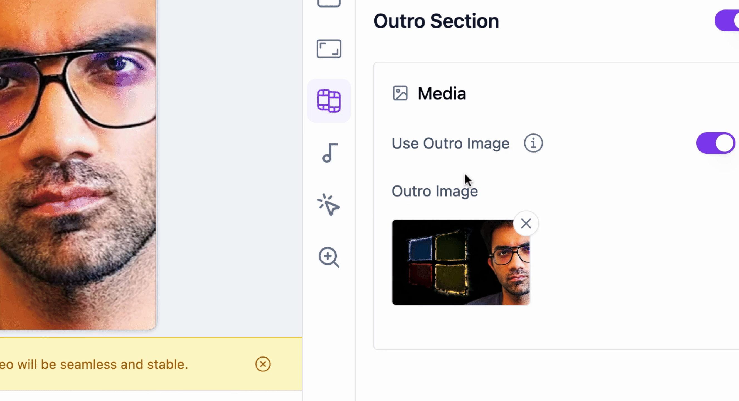This screenshot has height=401, width=739.
Task: Open the aspect ratio frame sidebar icon
Action: (x=329, y=49)
